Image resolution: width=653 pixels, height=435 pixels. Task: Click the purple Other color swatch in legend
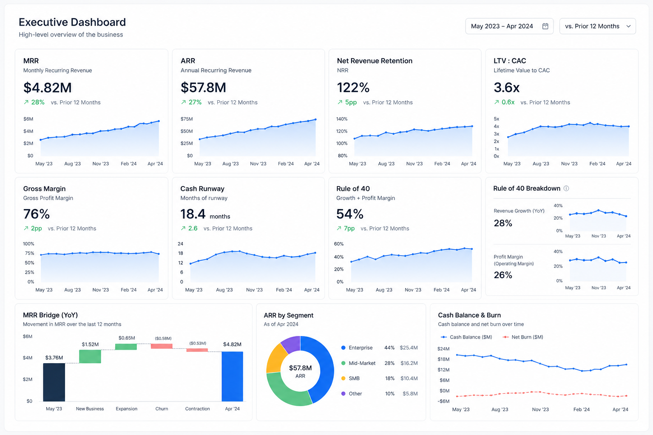tap(343, 394)
